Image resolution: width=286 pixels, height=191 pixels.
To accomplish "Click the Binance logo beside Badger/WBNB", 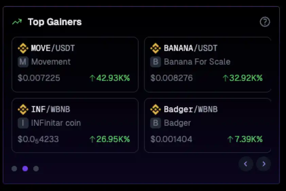I will point(155,109).
